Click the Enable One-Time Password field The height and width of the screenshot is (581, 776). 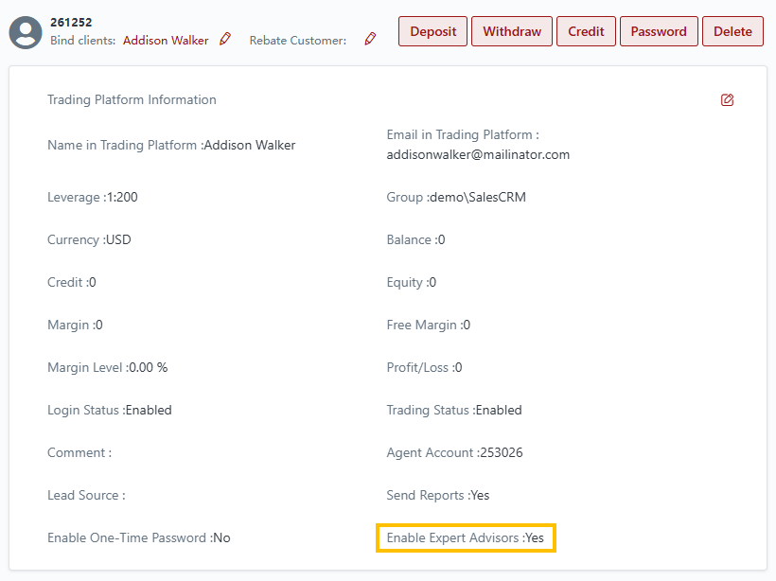coord(138,538)
